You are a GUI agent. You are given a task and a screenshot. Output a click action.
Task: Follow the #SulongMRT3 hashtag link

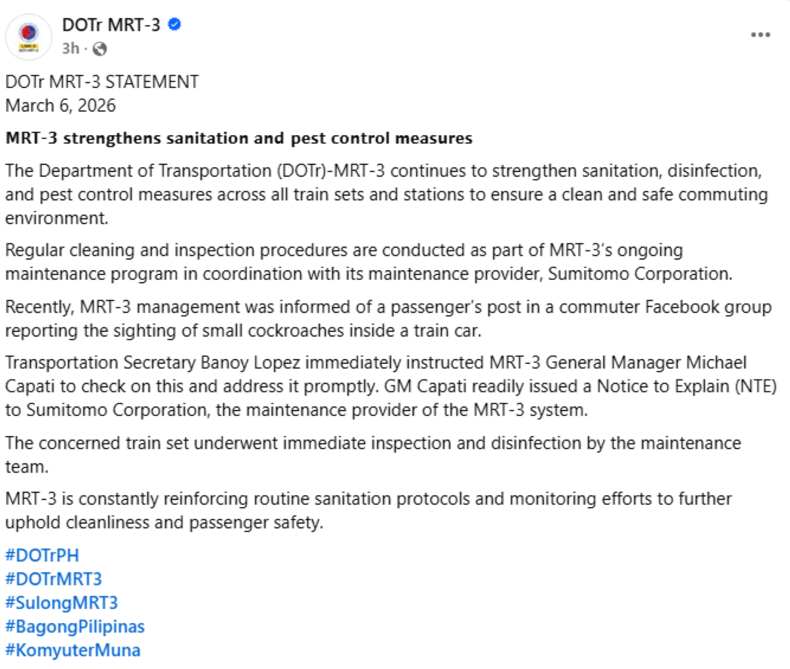[x=62, y=602]
